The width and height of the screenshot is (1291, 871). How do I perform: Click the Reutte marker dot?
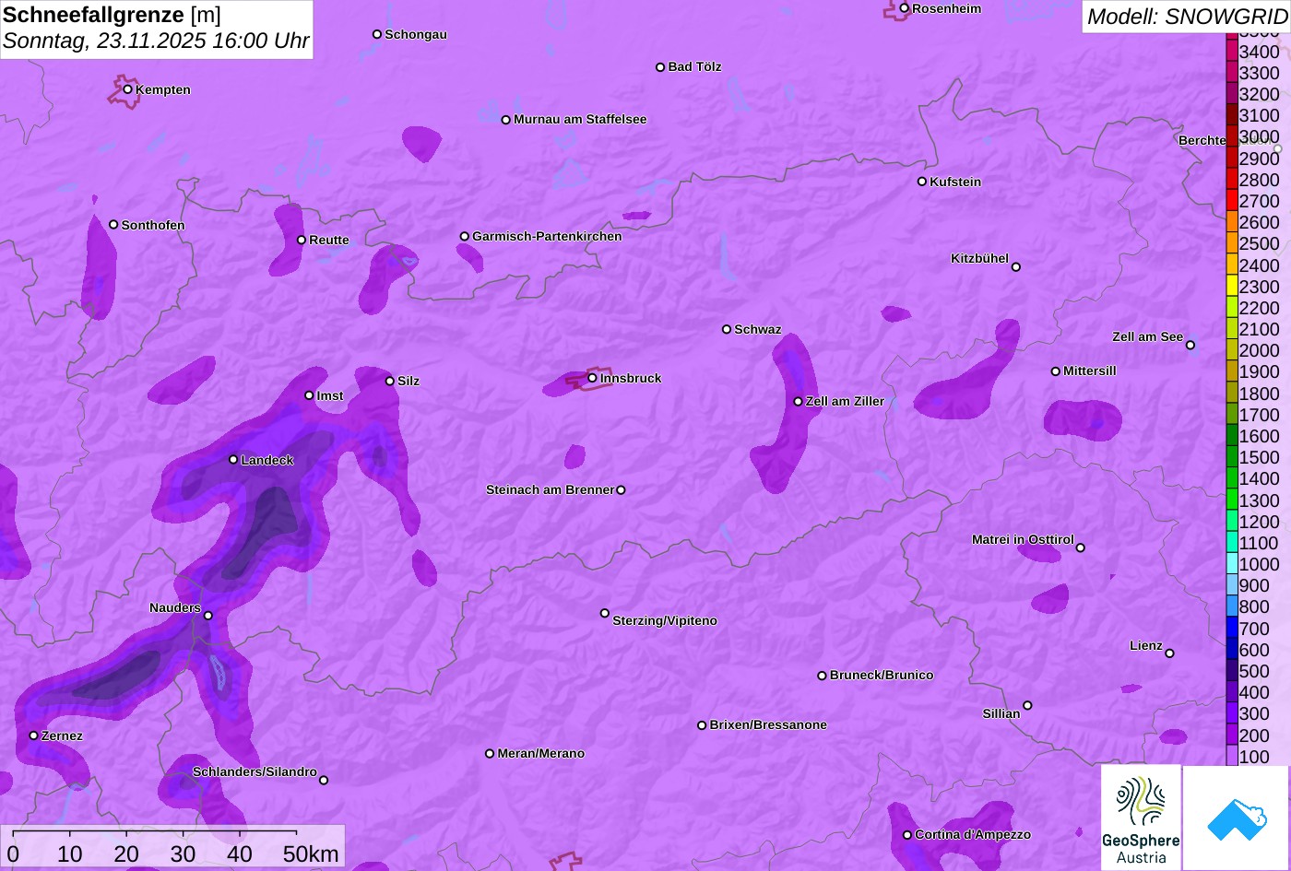pyautogui.click(x=301, y=240)
